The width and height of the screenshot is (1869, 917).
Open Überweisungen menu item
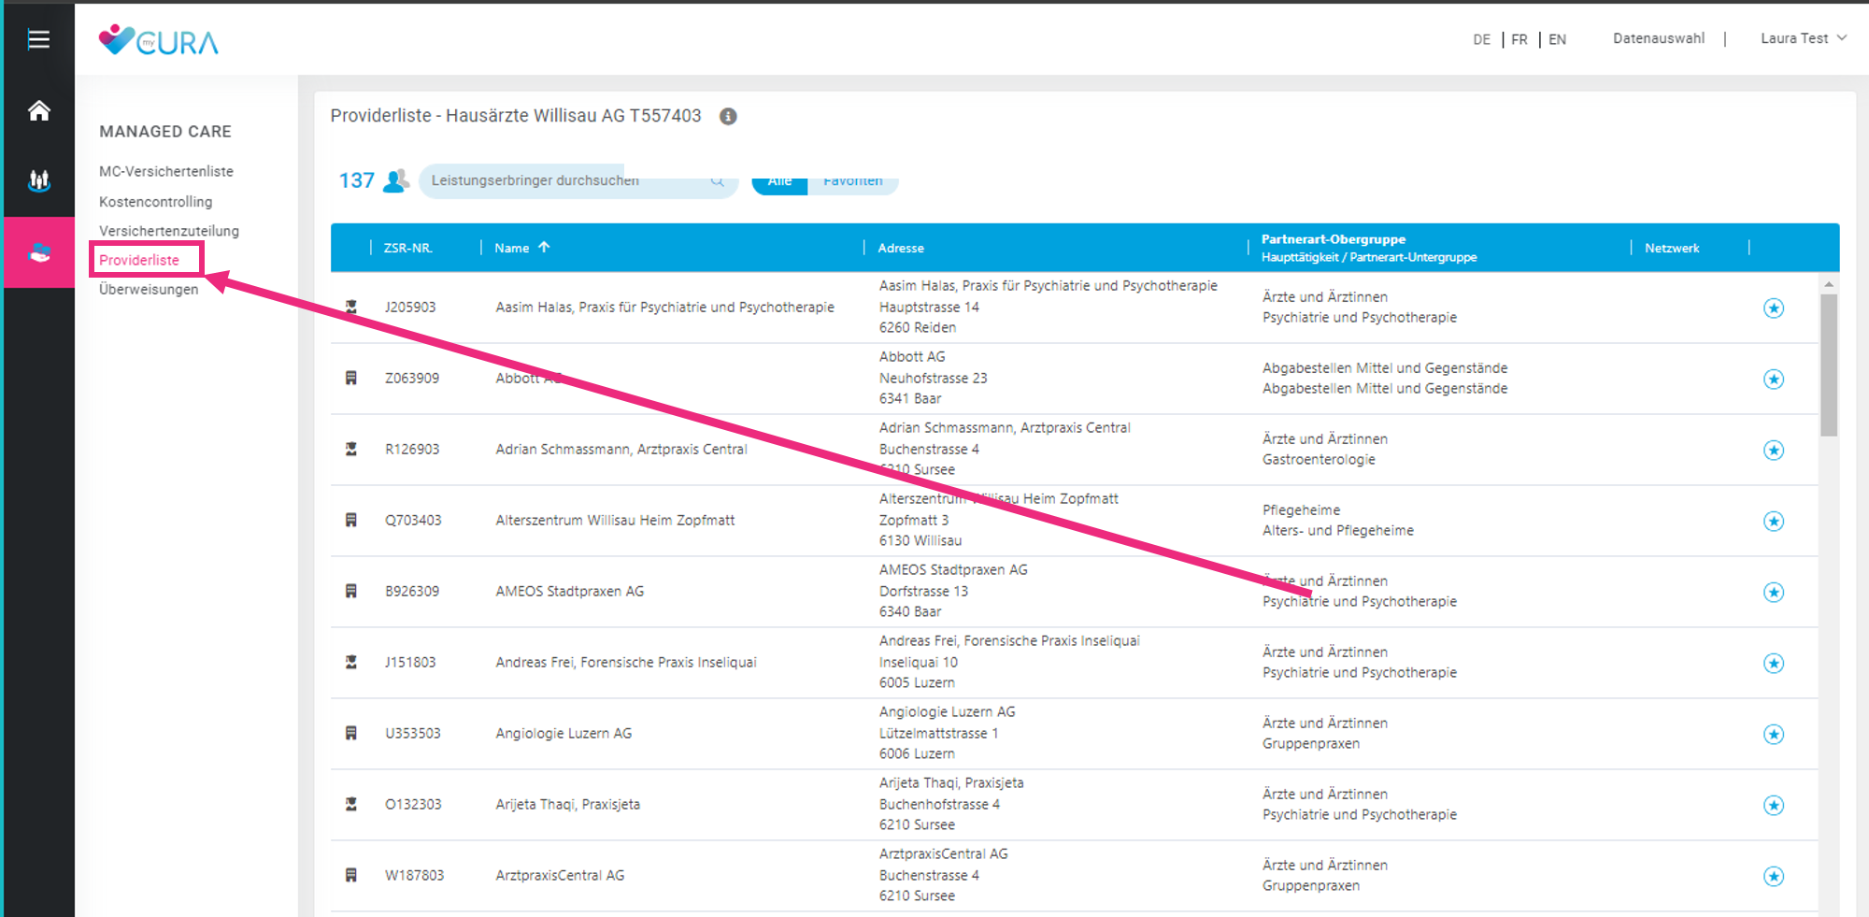point(149,289)
